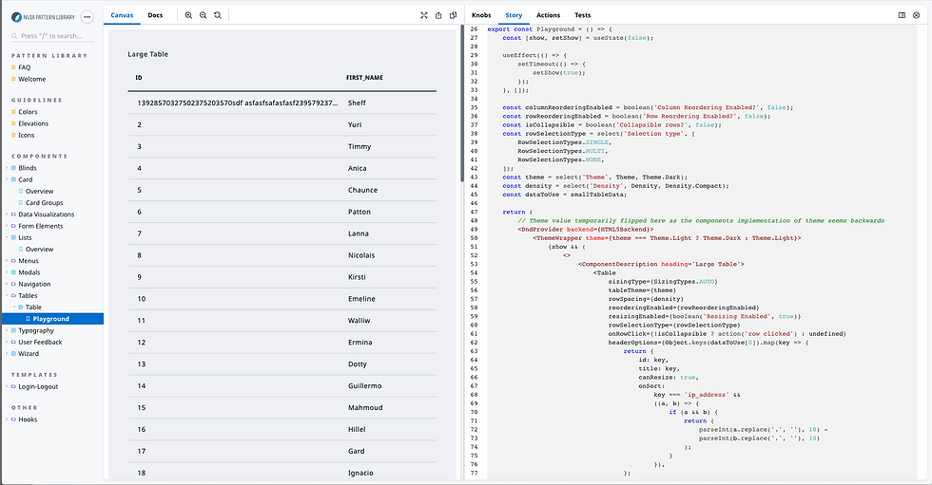Viewport: 932px width, 485px height.
Task: Click the long ID cell starting with 1392857
Action: (x=238, y=103)
